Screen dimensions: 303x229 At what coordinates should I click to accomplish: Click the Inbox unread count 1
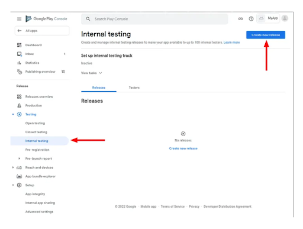(65, 54)
